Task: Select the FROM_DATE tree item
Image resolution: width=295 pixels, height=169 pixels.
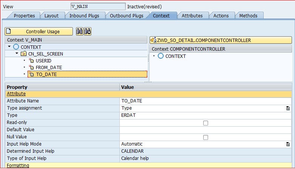Action: (x=49, y=67)
